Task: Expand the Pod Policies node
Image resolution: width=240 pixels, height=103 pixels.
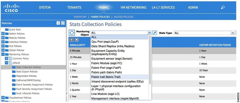Action: click(3, 46)
